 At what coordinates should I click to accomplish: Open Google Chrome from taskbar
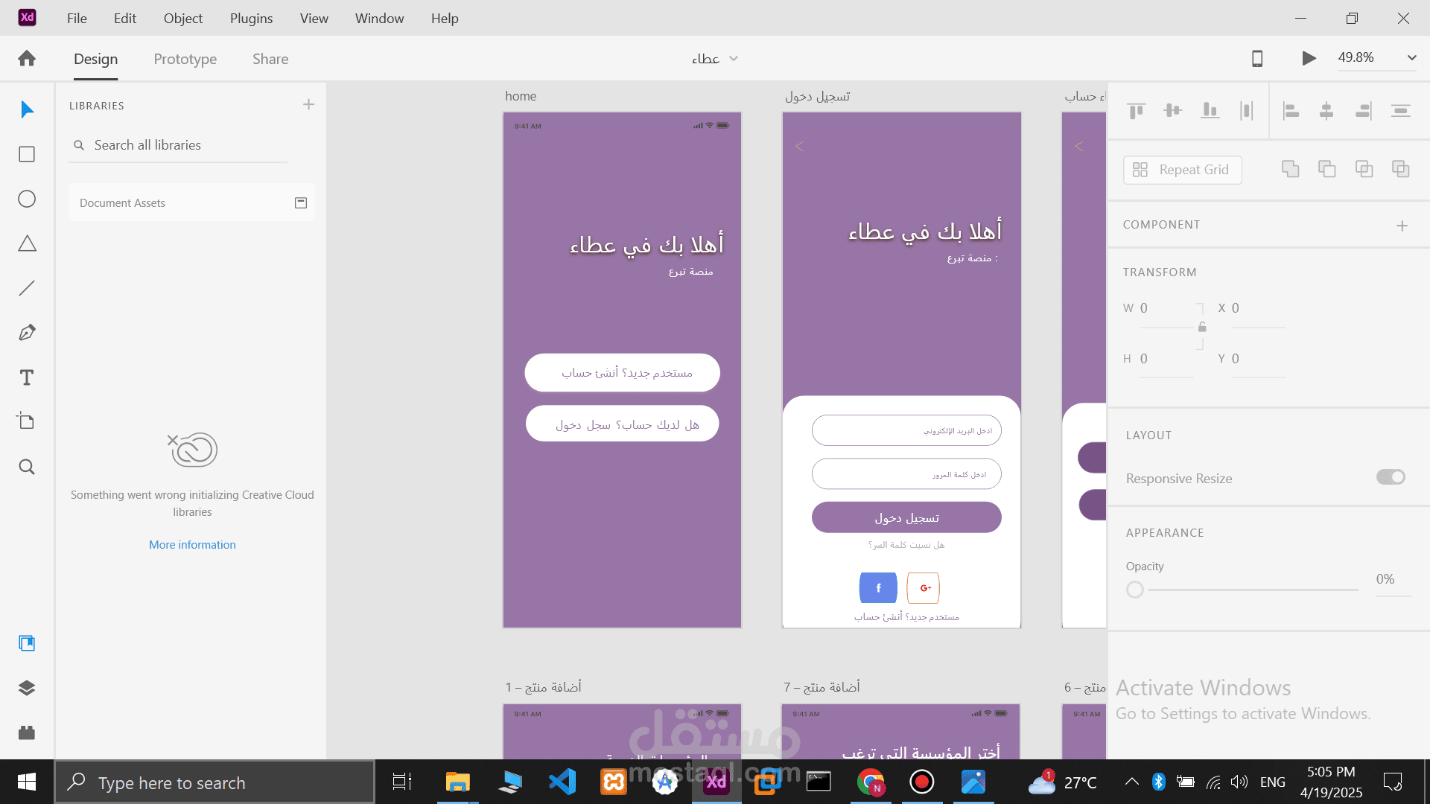pyautogui.click(x=870, y=782)
